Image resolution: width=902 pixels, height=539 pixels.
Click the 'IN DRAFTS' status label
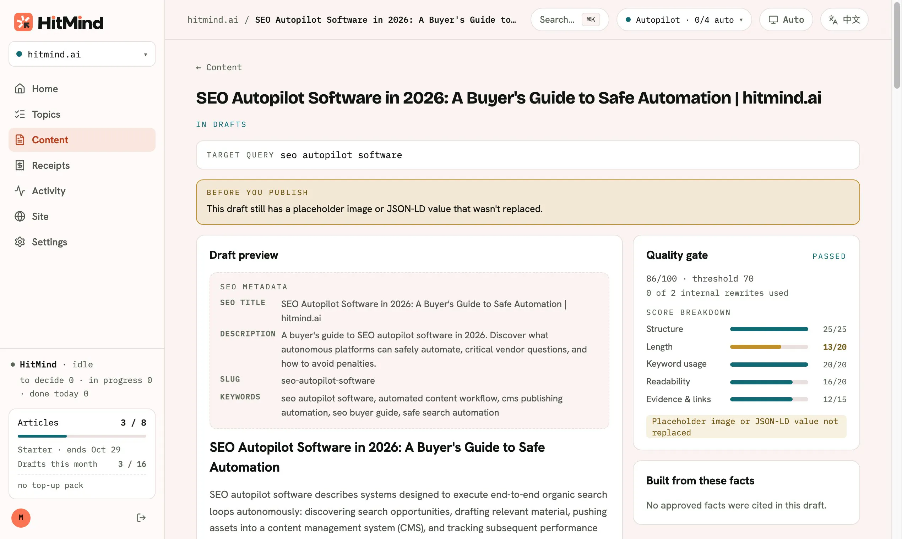click(221, 124)
